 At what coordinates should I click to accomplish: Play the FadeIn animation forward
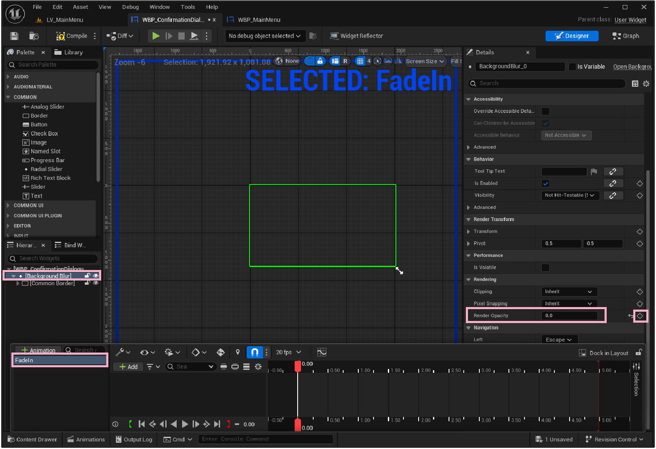point(185,424)
